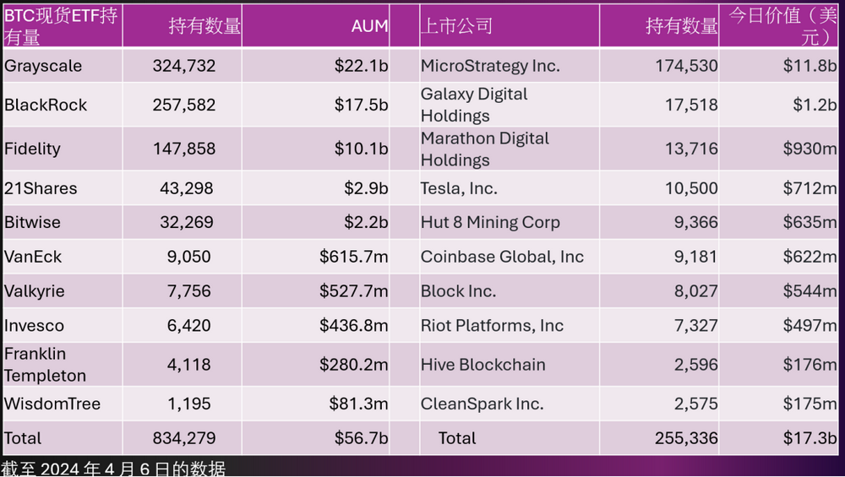Click the Franklin Templeton cell
The image size is (845, 477).
(x=46, y=365)
